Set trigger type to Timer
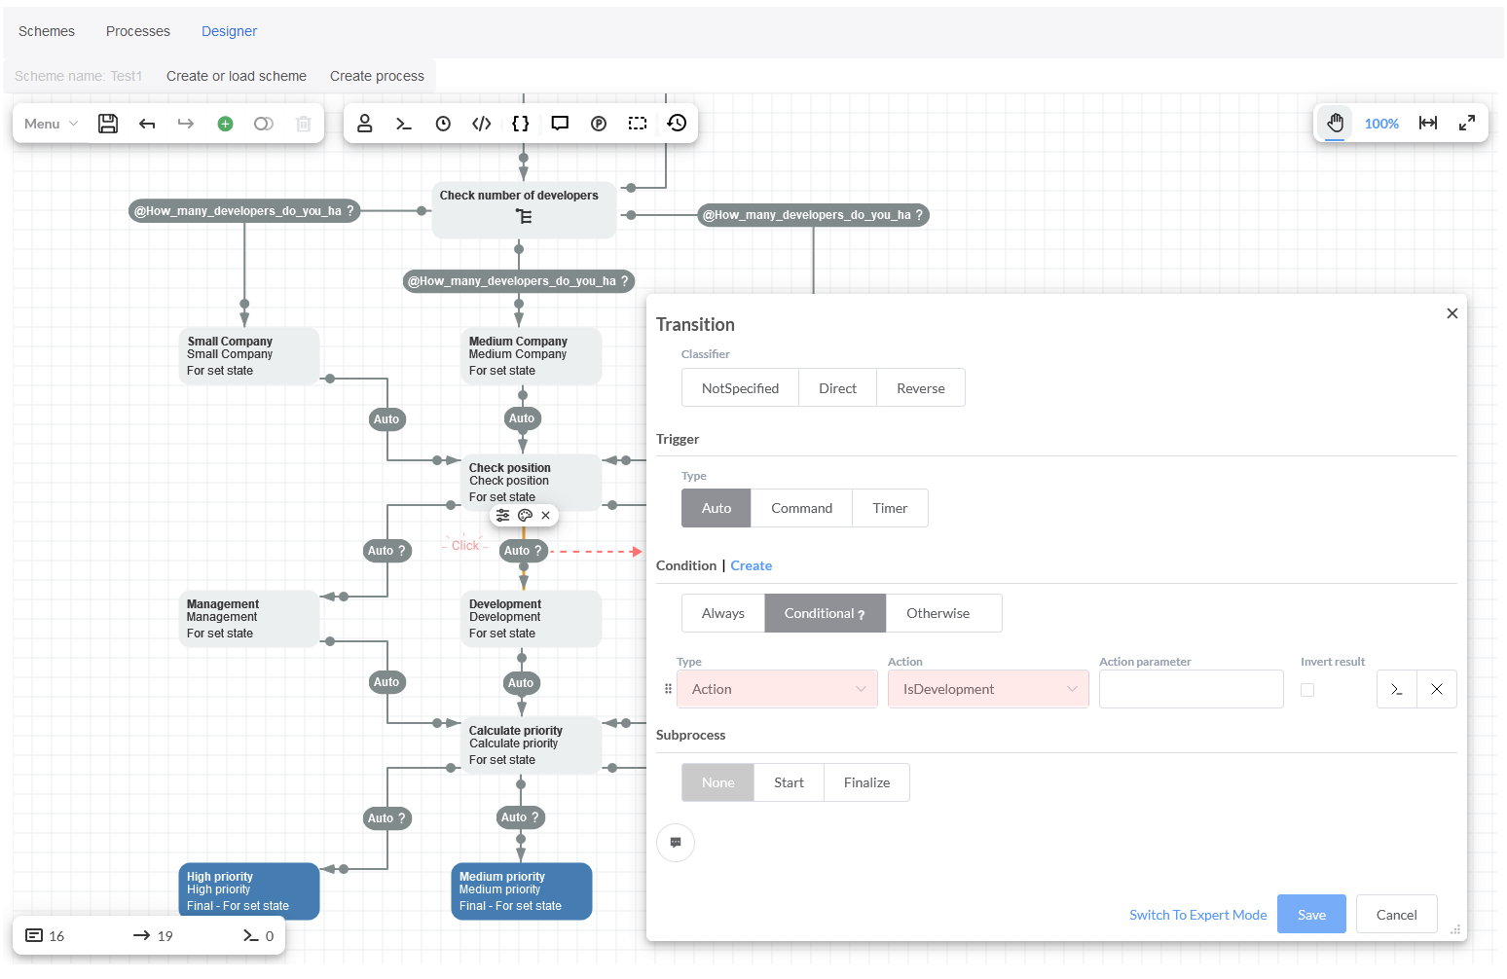The height and width of the screenshot is (979, 1507). click(x=890, y=508)
